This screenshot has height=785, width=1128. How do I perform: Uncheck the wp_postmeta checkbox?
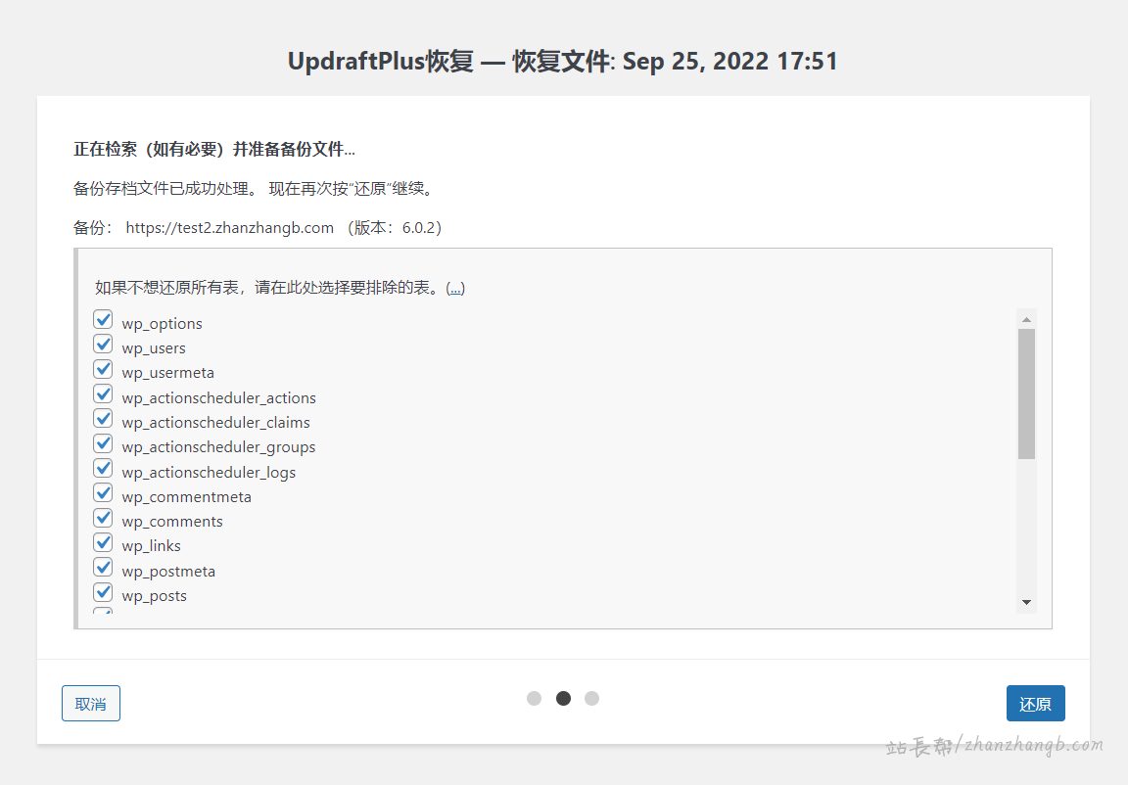pyautogui.click(x=103, y=567)
